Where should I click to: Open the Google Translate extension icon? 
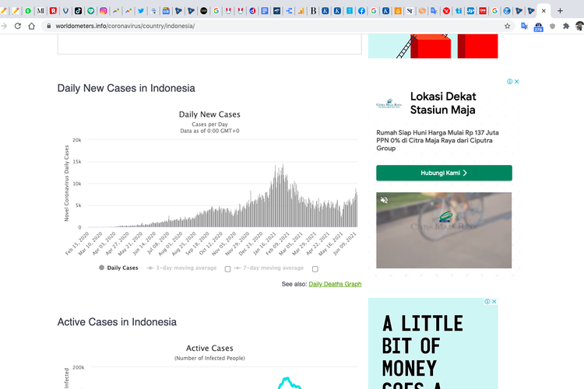[x=524, y=26]
